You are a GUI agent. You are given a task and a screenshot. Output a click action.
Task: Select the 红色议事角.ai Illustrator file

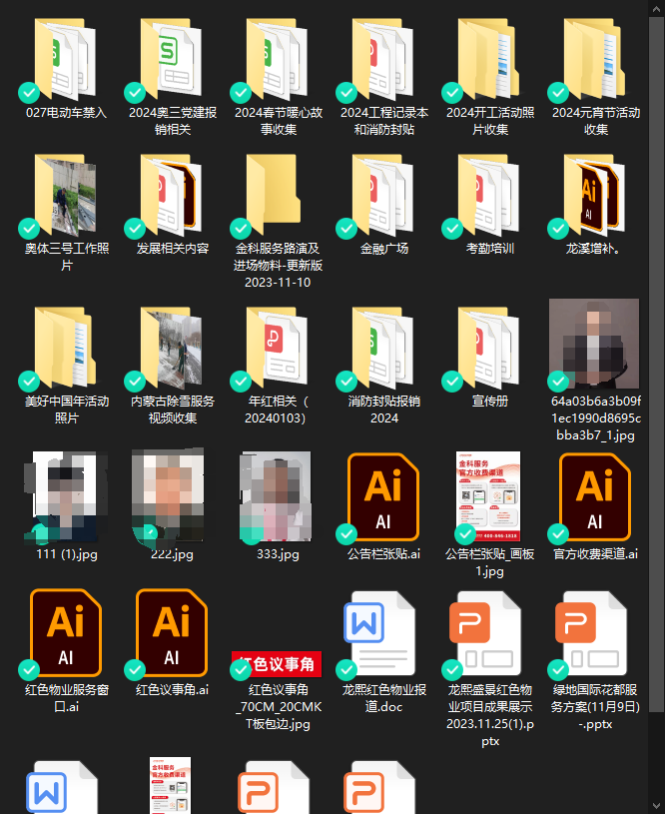[x=172, y=633]
